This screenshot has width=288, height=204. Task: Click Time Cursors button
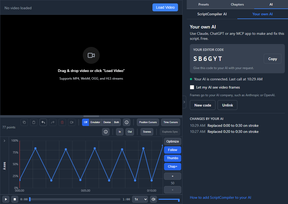tap(171, 122)
